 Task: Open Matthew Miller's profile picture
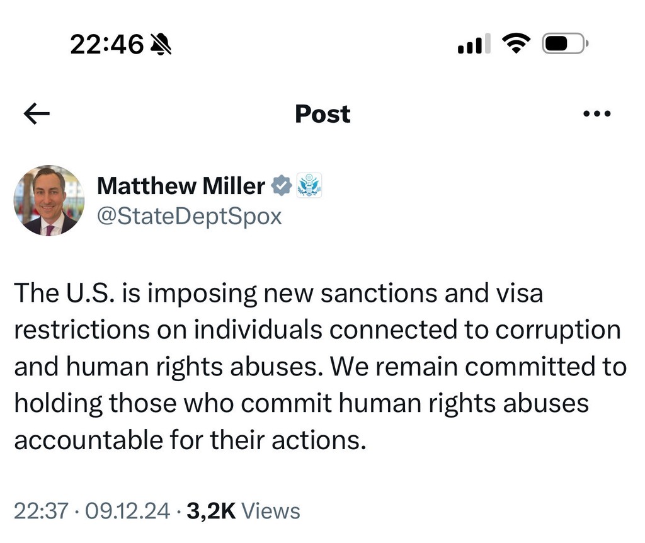[x=49, y=200]
